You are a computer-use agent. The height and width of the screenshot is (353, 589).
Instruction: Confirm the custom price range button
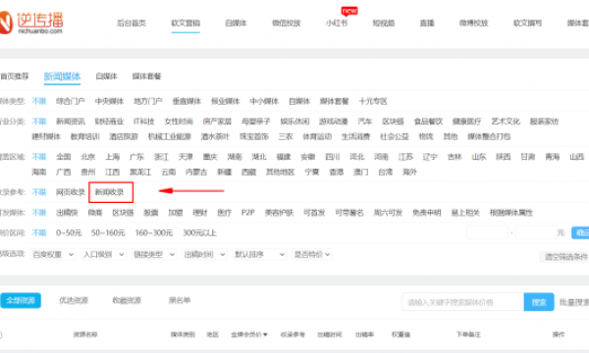[580, 232]
